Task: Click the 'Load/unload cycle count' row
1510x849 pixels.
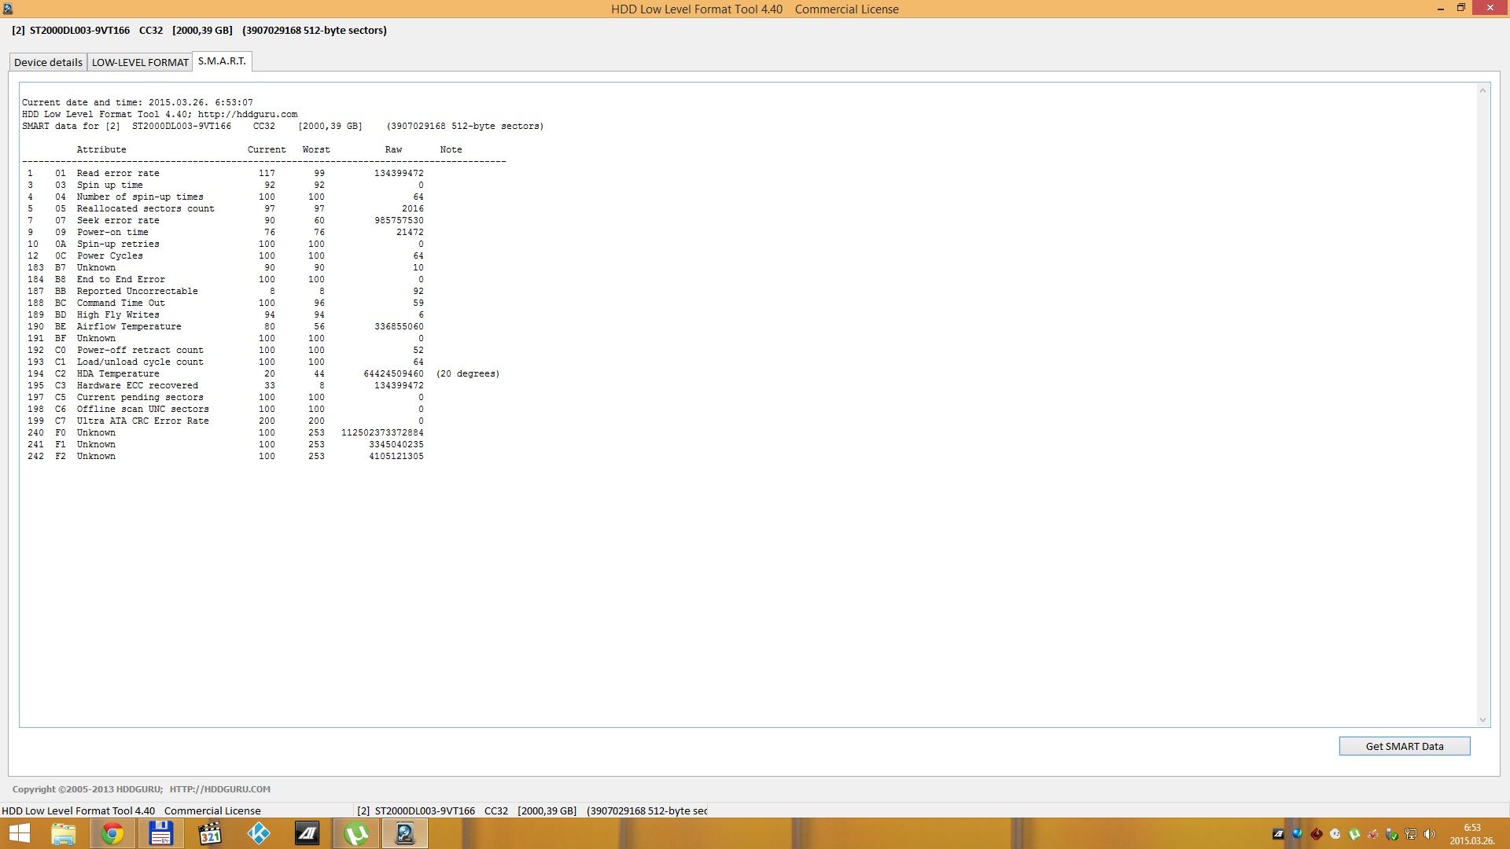Action: 226,362
